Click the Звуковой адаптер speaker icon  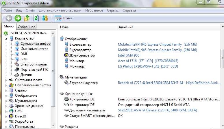point(66,83)
